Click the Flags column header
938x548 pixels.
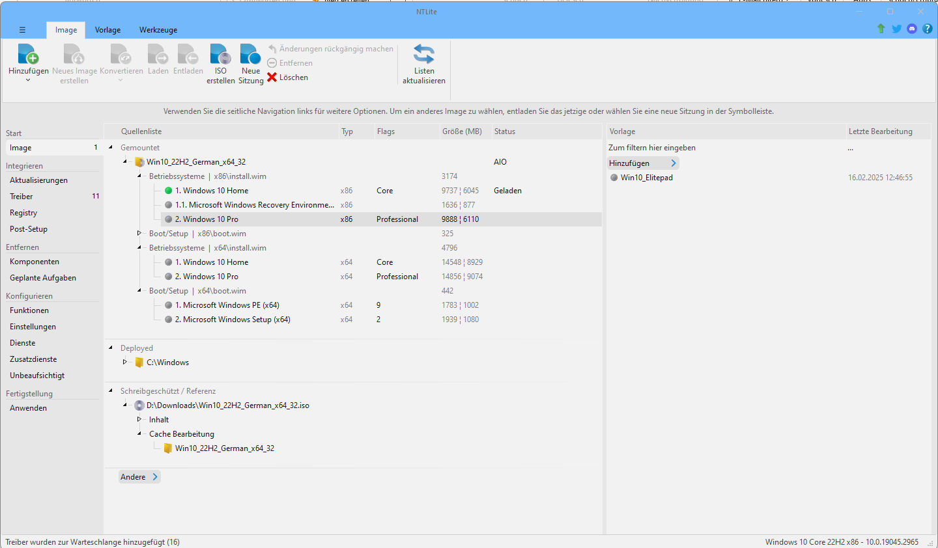tap(406, 131)
